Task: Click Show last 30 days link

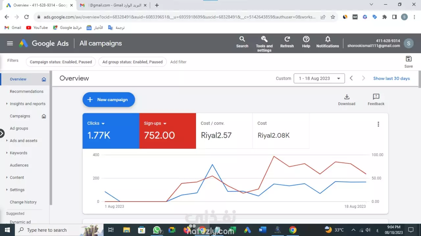Action: [x=391, y=78]
